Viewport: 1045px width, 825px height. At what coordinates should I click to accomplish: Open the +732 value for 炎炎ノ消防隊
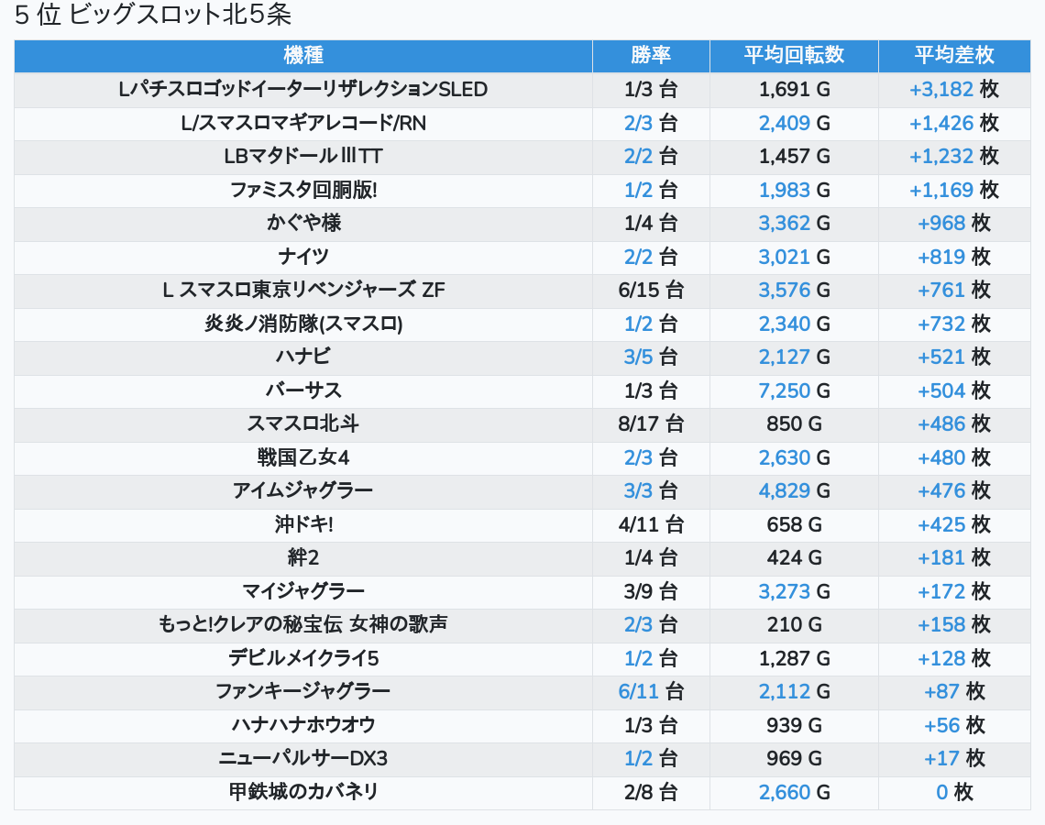pyautogui.click(x=941, y=324)
